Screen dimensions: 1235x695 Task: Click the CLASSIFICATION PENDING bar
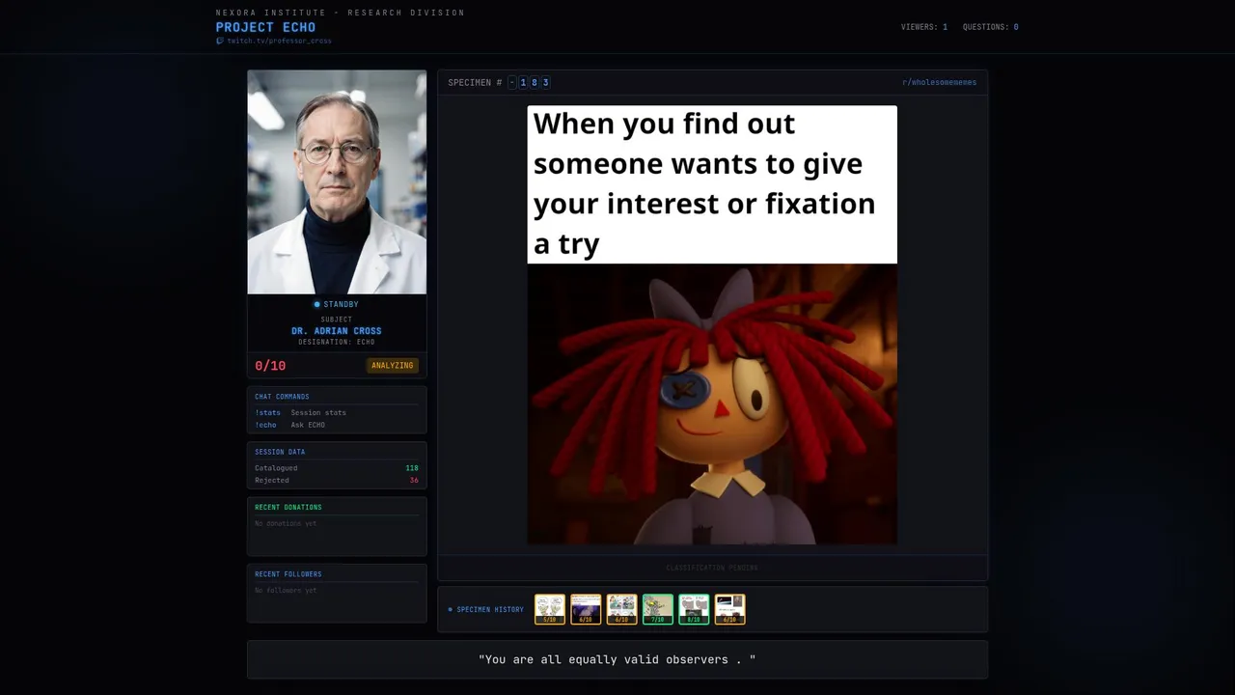712,568
